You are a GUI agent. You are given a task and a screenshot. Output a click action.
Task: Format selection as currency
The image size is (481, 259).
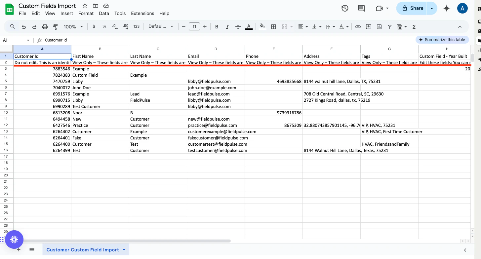click(94, 27)
